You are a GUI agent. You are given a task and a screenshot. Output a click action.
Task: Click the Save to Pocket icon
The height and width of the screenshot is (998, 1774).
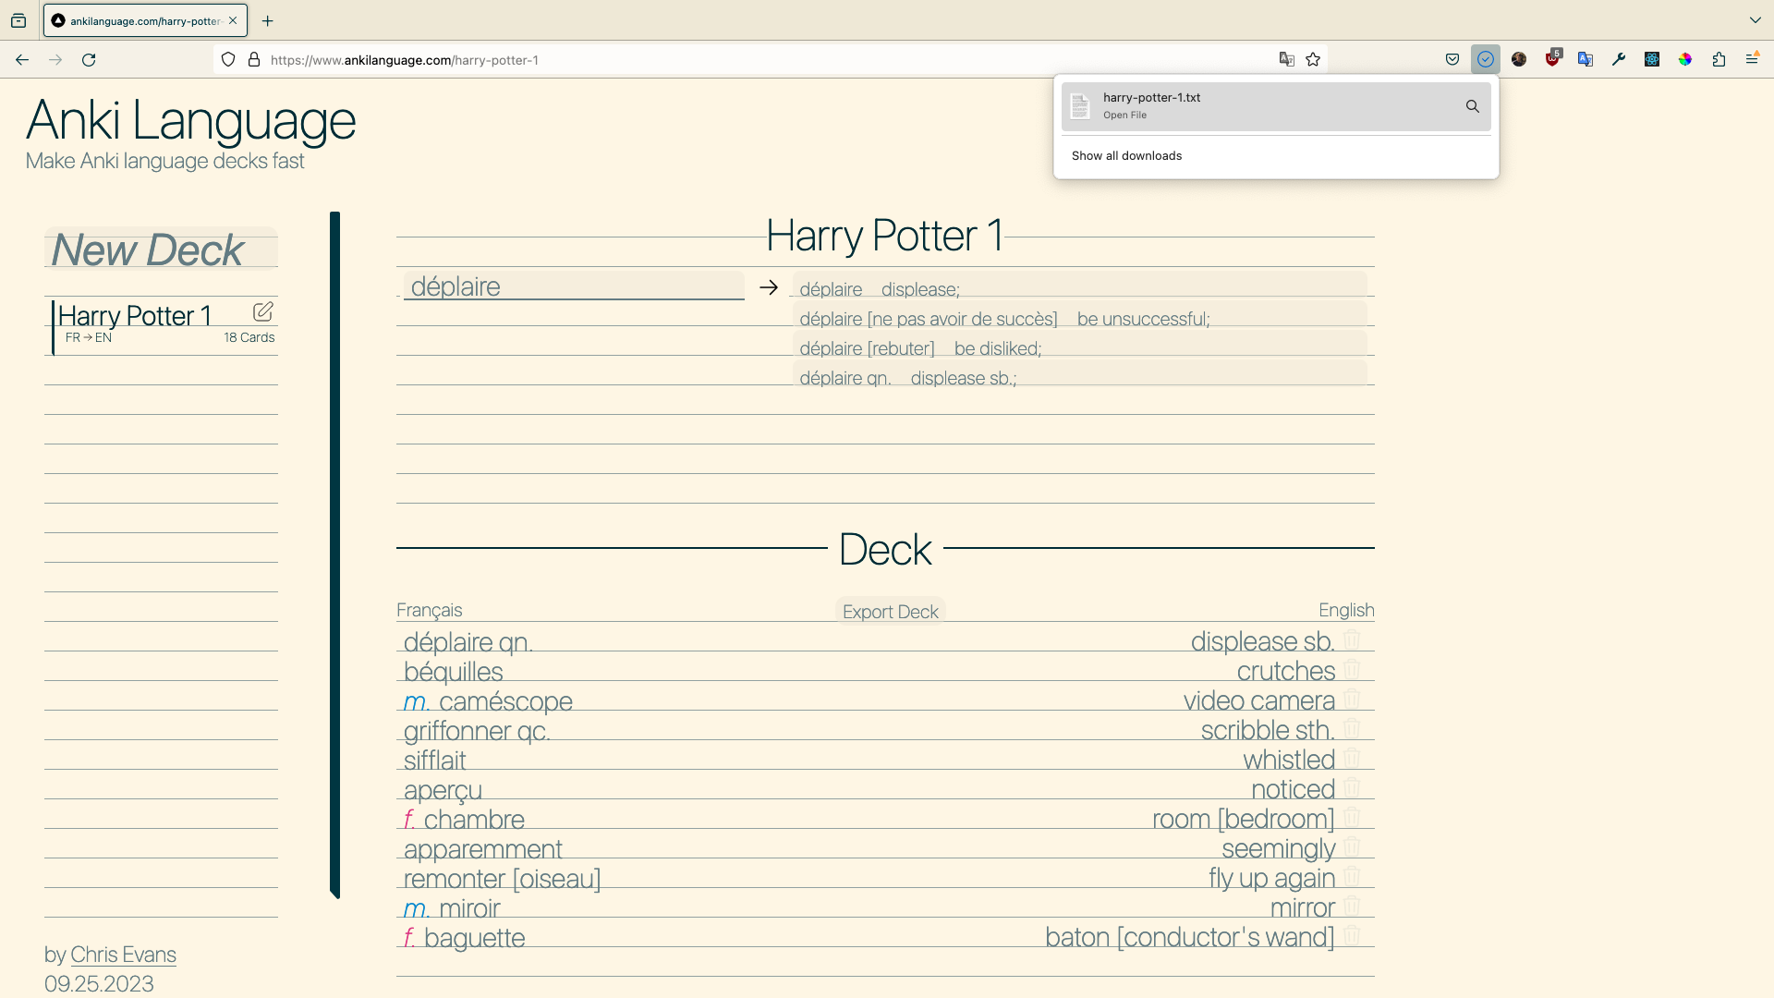[x=1452, y=60]
